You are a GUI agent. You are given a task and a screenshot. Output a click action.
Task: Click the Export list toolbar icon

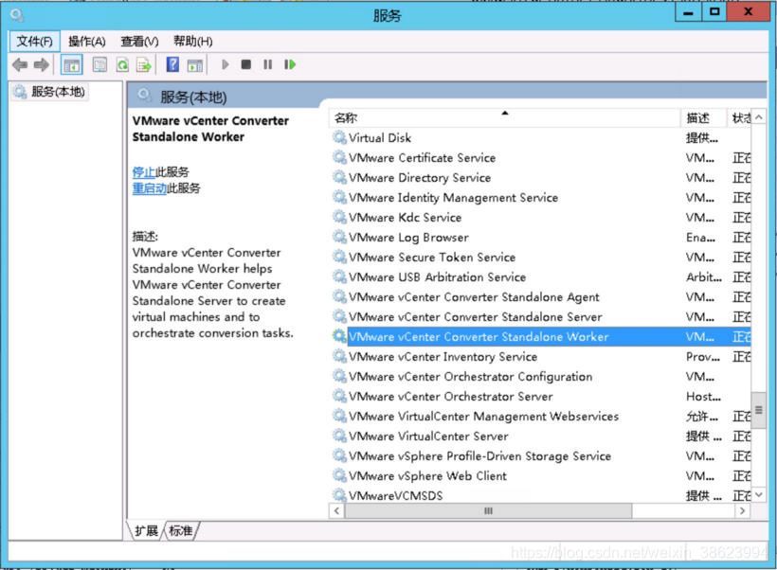[x=144, y=65]
